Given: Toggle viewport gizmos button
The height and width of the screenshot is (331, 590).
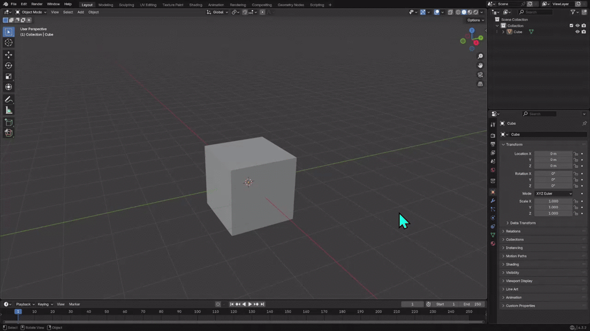Looking at the screenshot, I should point(423,12).
